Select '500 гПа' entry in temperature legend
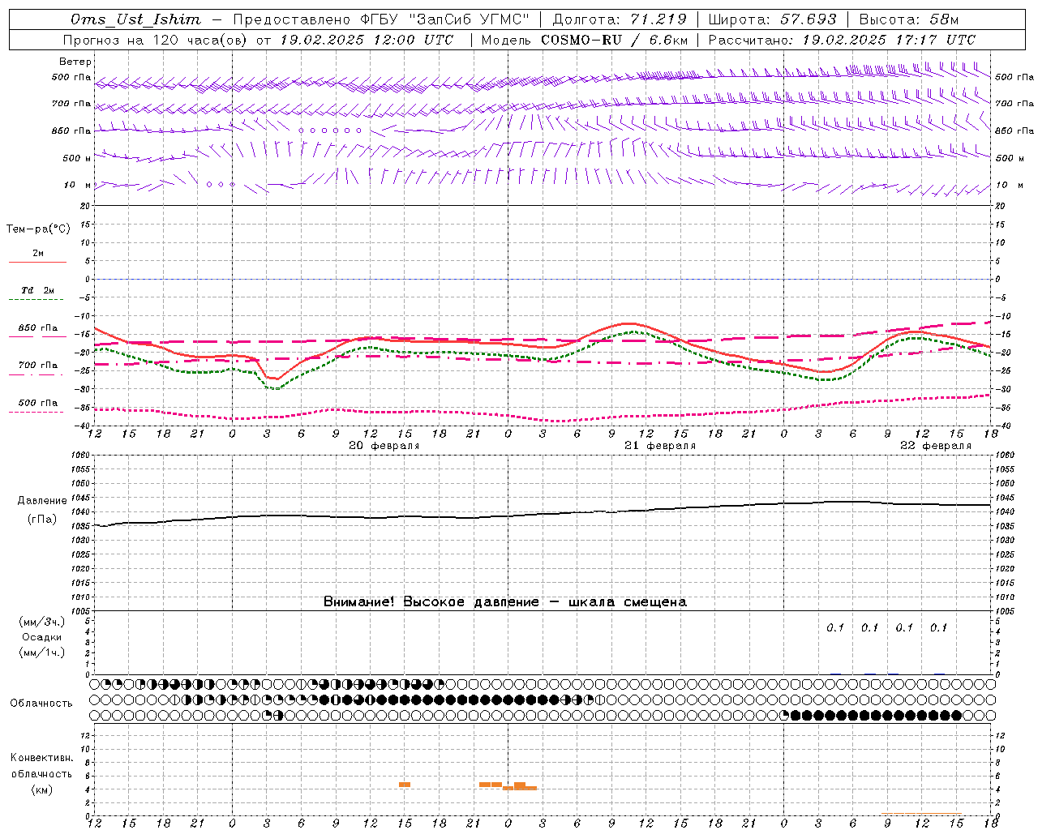 tap(37, 403)
